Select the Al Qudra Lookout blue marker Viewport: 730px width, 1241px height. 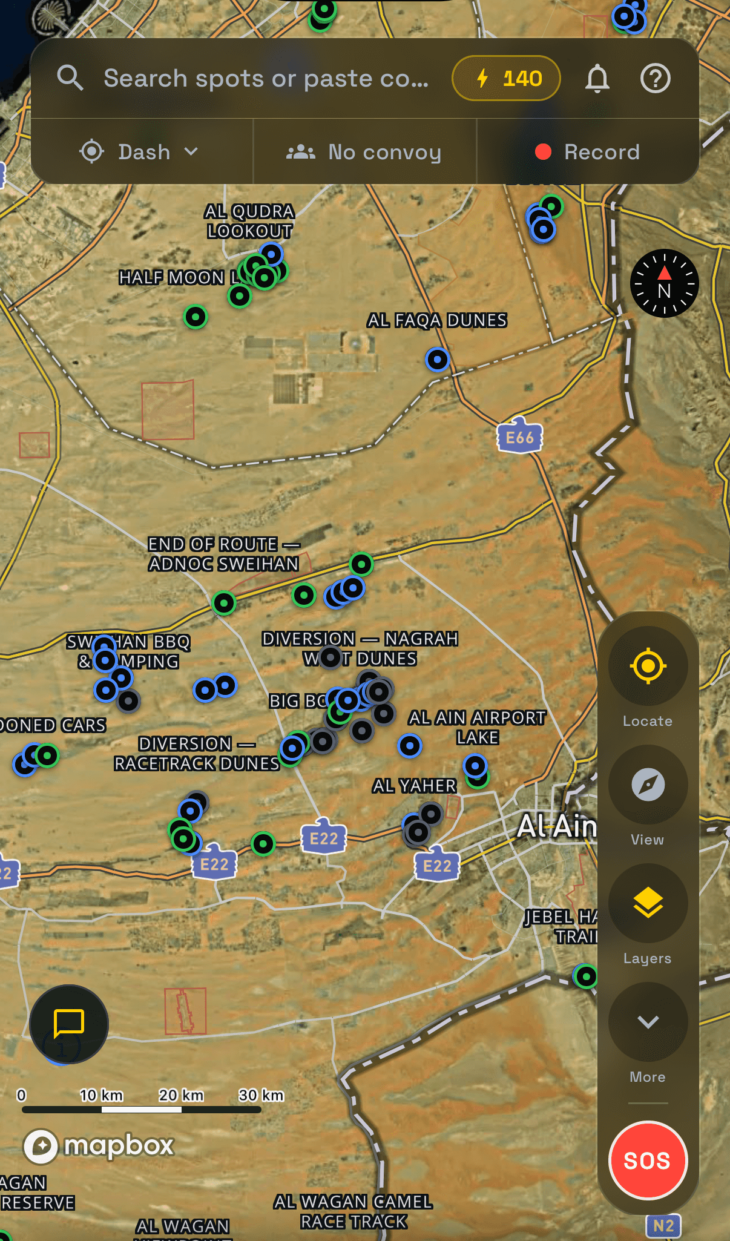(x=271, y=254)
